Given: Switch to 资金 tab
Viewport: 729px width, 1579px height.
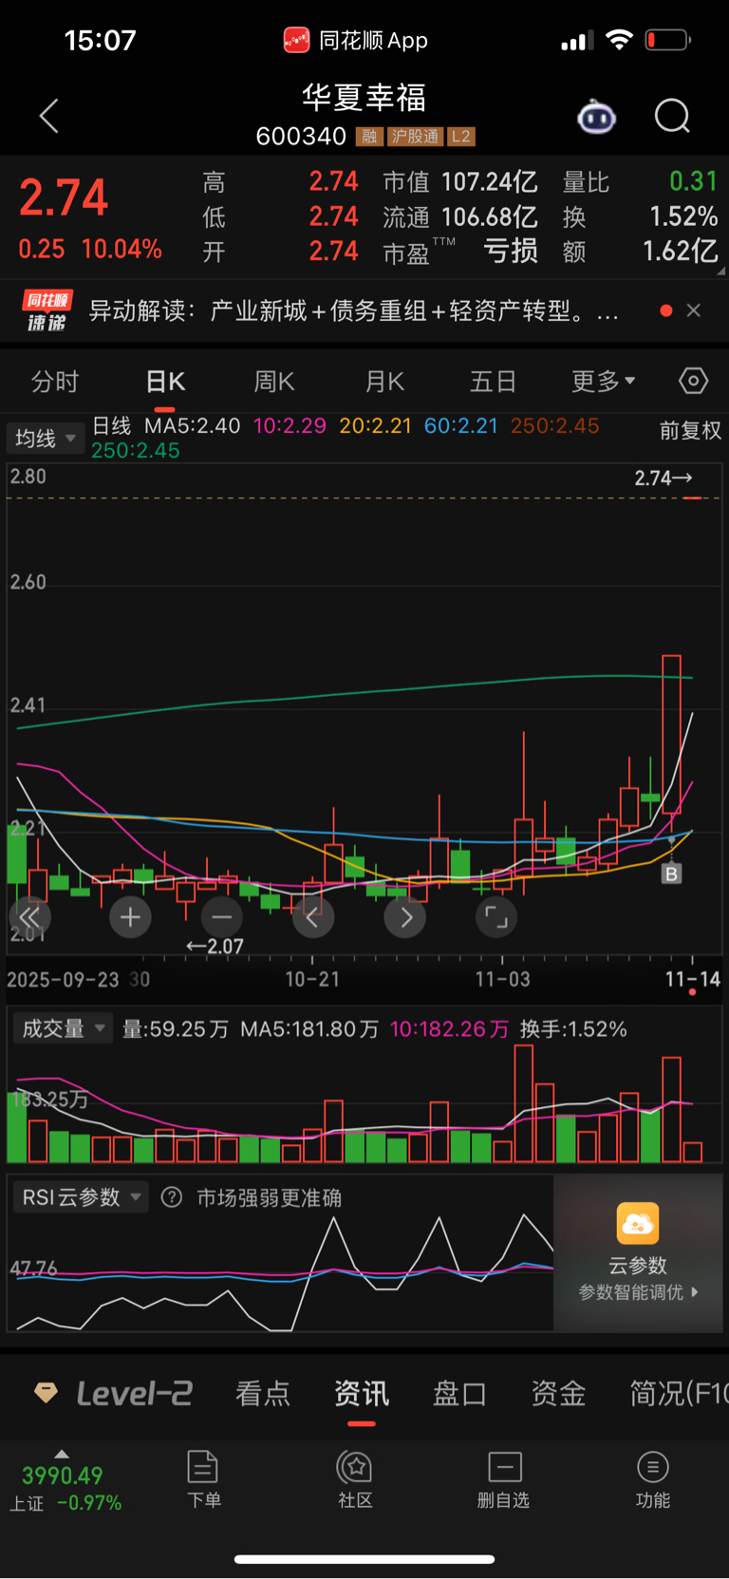Looking at the screenshot, I should 558,1393.
